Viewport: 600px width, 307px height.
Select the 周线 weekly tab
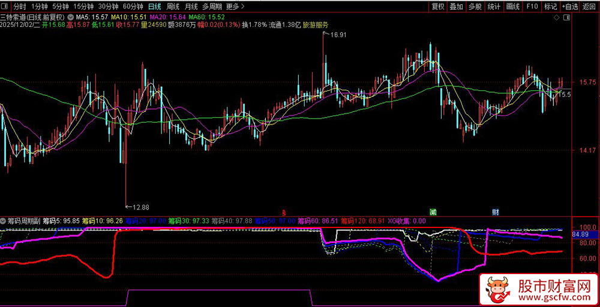point(173,7)
